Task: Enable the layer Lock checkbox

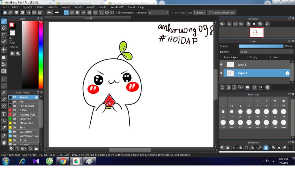Action: point(272,57)
